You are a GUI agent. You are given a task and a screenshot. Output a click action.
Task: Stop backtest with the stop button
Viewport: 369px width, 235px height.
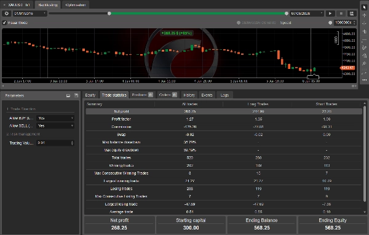[x=341, y=14]
